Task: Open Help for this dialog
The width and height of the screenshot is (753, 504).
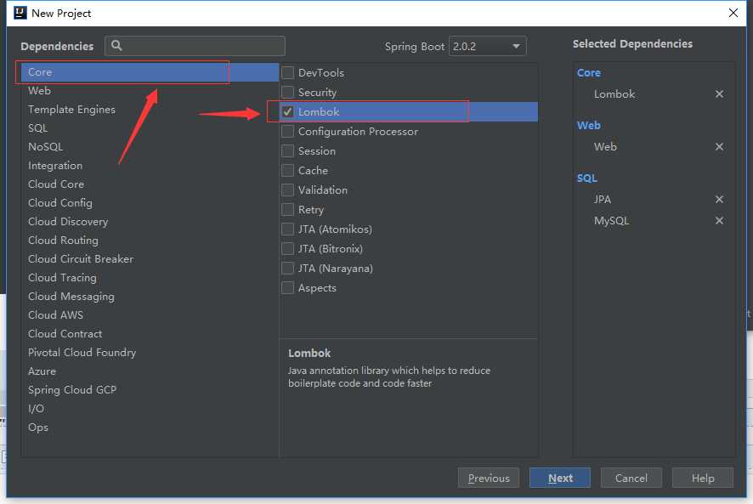Action: click(703, 478)
